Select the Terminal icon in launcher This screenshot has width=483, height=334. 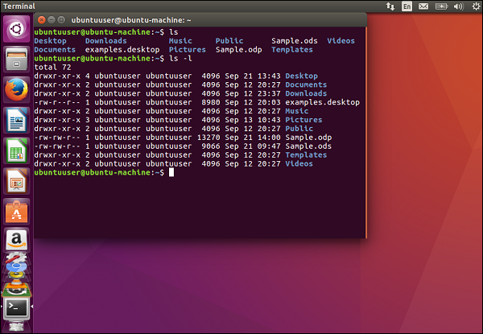[x=16, y=307]
